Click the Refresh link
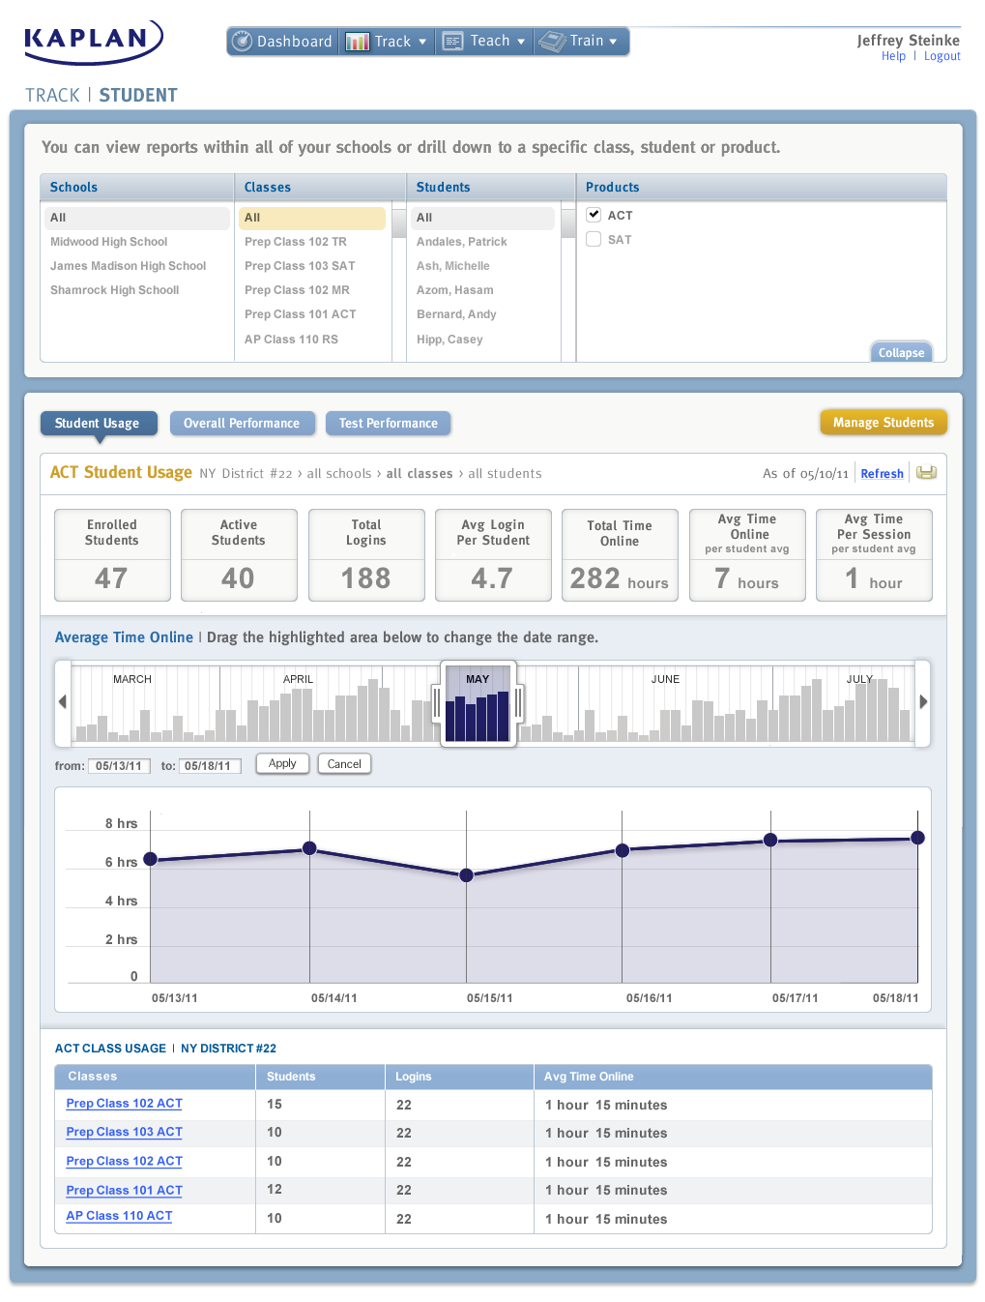The width and height of the screenshot is (985, 1302). (882, 474)
